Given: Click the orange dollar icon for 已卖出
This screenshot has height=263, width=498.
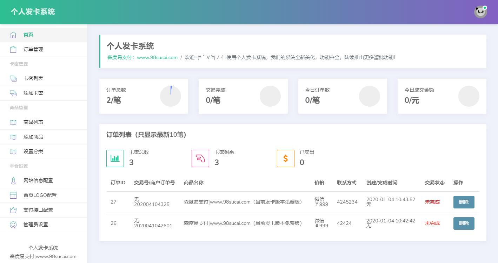Looking at the screenshot, I should click(286, 158).
